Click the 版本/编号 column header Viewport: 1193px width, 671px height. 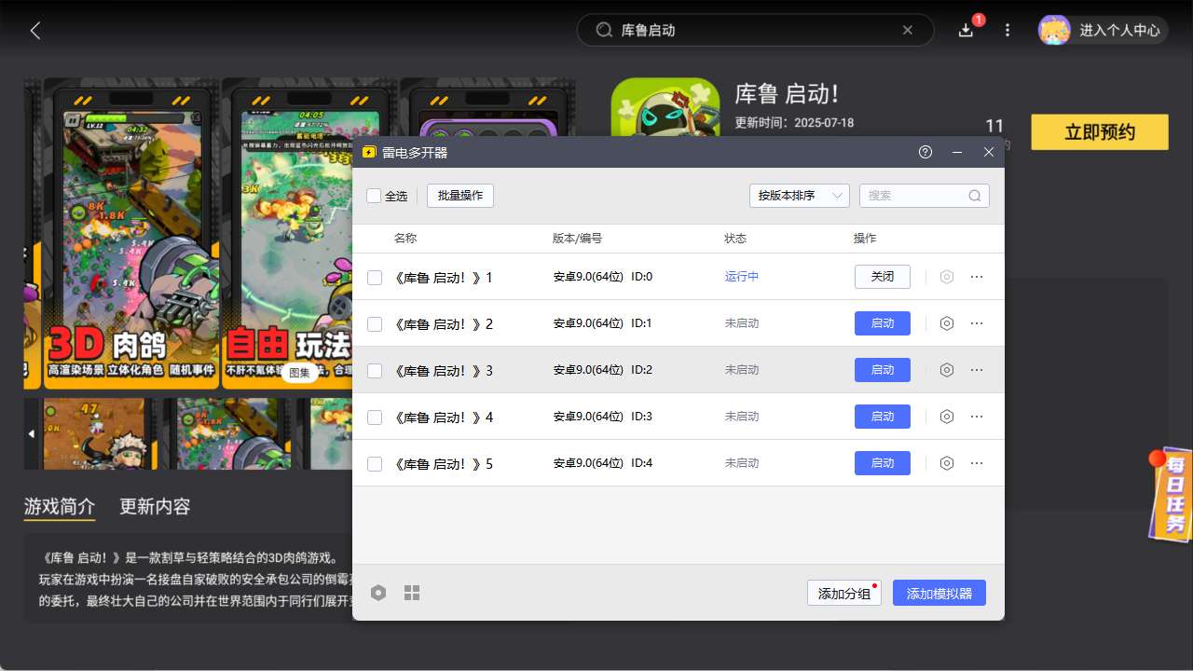pyautogui.click(x=578, y=239)
